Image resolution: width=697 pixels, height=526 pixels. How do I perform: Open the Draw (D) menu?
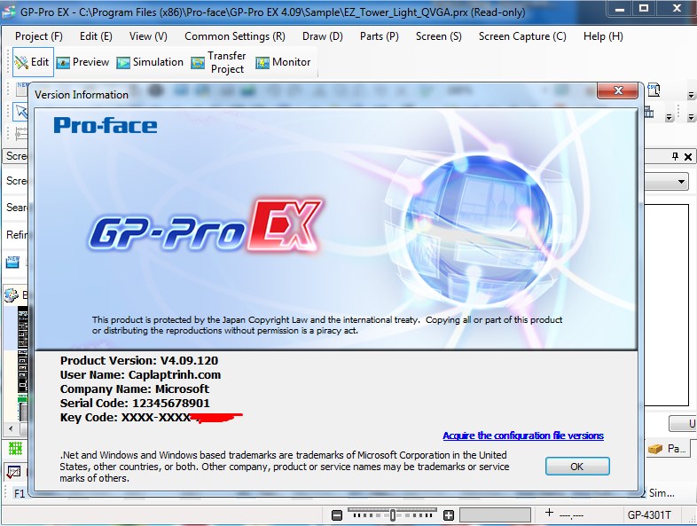point(323,36)
